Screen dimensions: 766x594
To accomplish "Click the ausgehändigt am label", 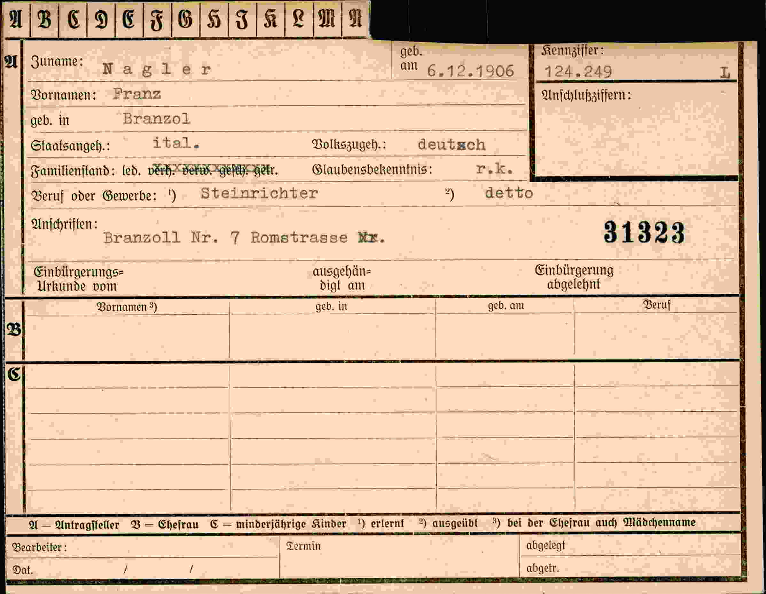I will point(342,278).
